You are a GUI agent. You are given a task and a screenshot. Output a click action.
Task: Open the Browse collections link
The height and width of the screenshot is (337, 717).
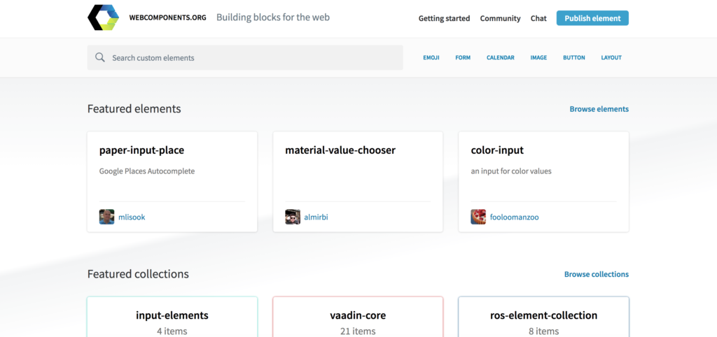[x=597, y=275]
